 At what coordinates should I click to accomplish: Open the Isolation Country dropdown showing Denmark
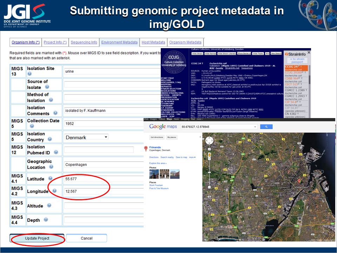click(86, 137)
